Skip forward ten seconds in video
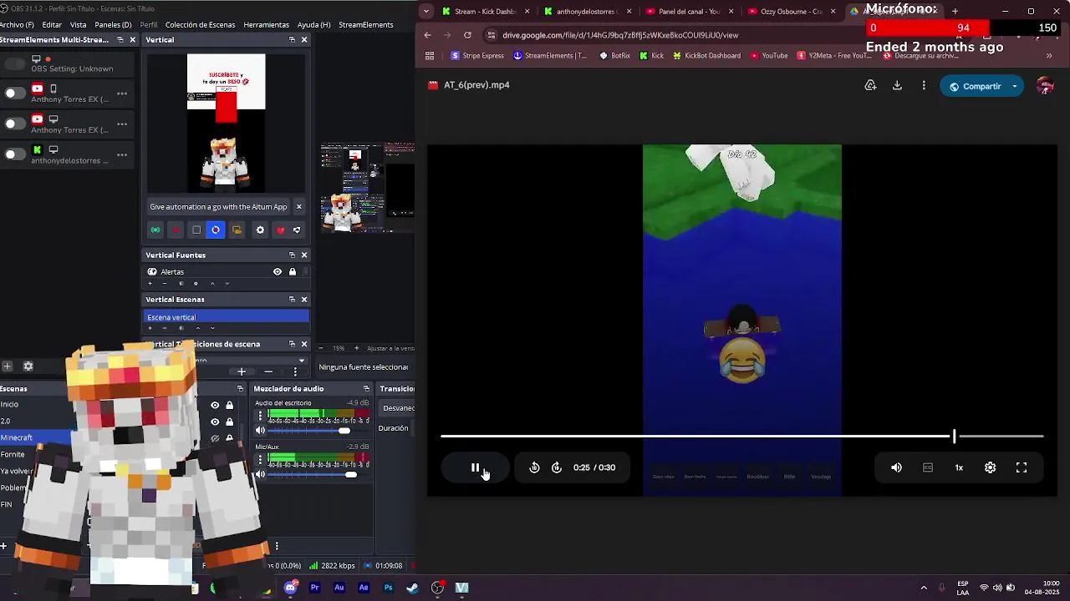The image size is (1070, 601). 557,467
